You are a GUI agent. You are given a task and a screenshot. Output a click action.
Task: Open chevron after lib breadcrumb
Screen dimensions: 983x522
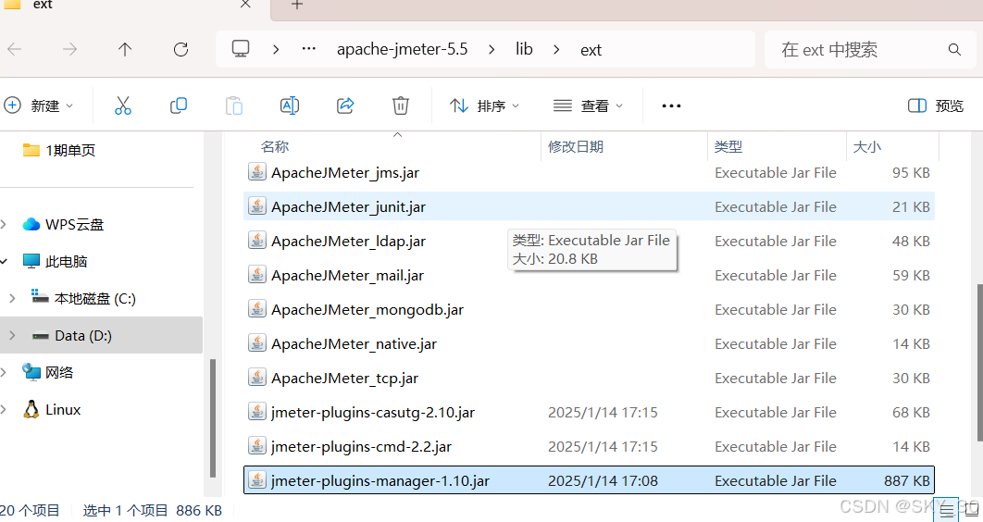point(556,49)
